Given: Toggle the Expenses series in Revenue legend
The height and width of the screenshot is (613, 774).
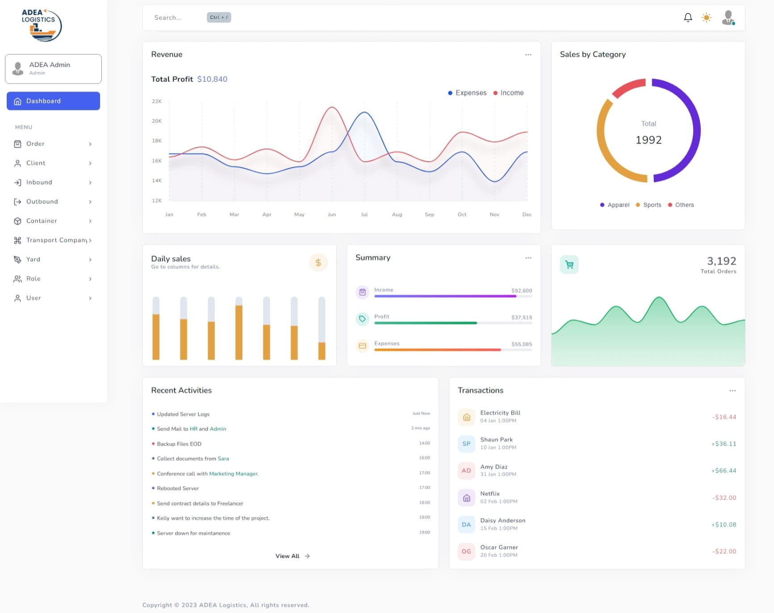Looking at the screenshot, I should [x=467, y=93].
